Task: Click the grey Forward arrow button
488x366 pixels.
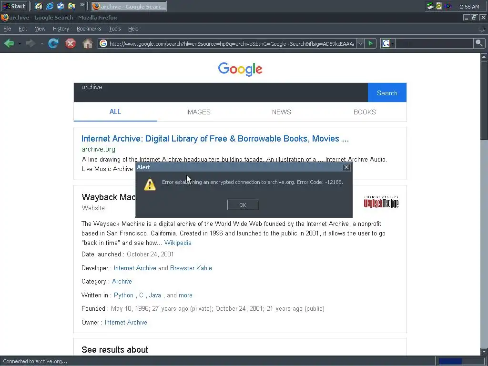Action: [x=30, y=43]
